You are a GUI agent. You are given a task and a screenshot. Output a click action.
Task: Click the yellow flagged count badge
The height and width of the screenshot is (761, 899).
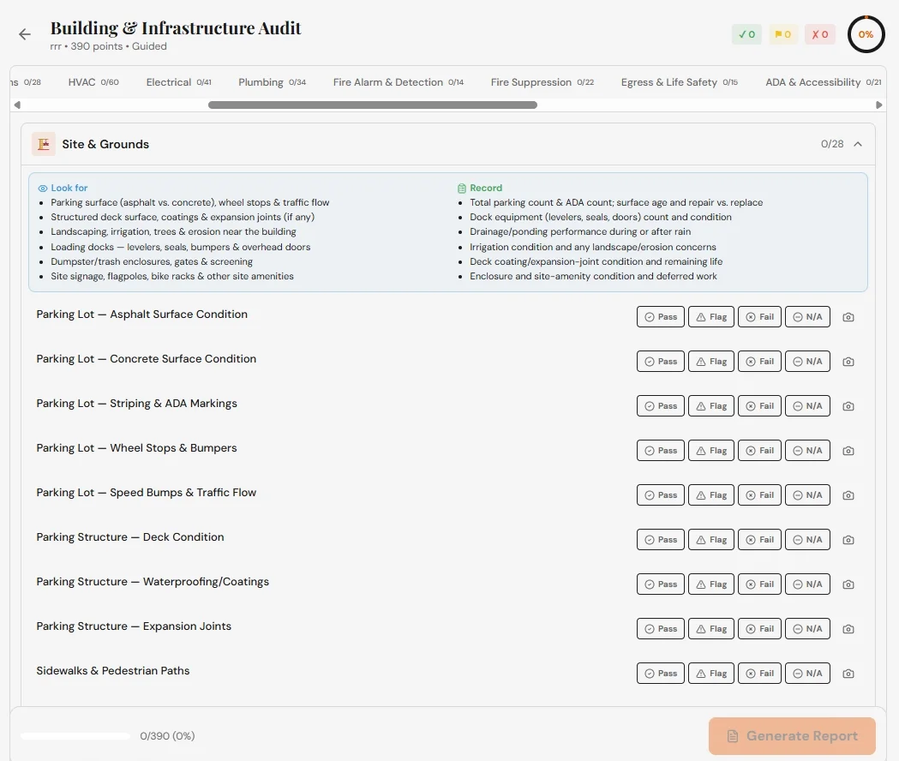pos(782,34)
